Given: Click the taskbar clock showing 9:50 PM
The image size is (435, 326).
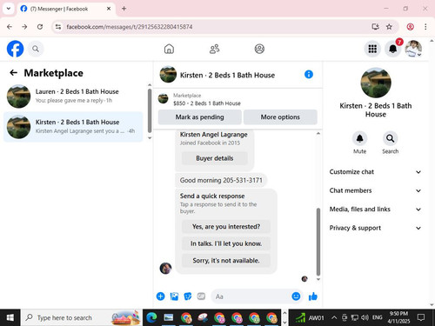Looking at the screenshot, I should click(398, 317).
